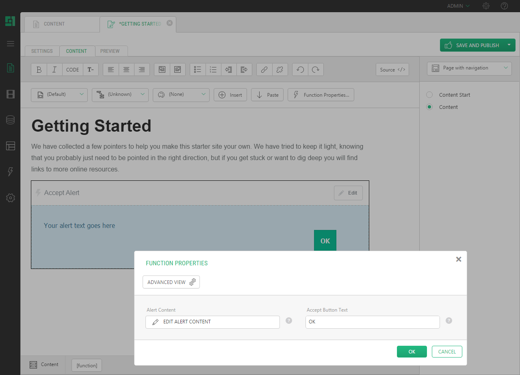Click the Accept Button Text input field

[373, 322]
